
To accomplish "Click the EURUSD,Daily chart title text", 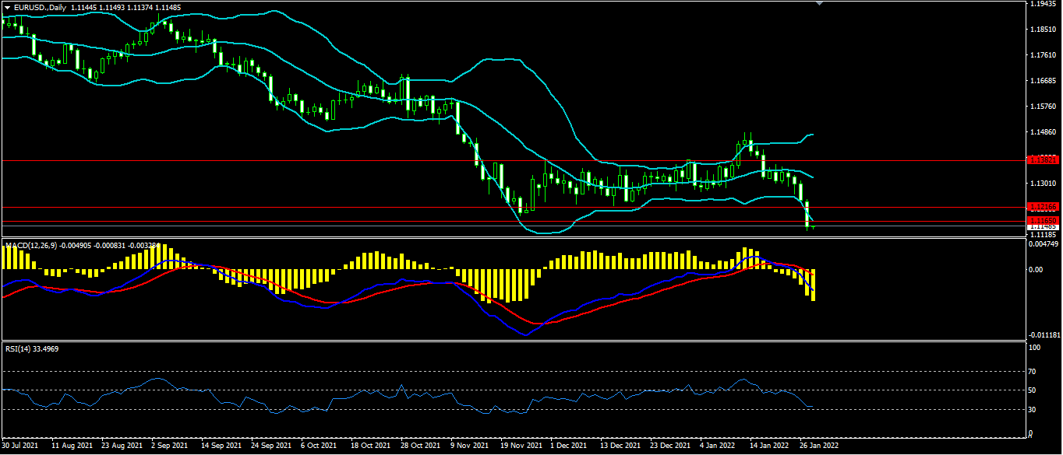I will [40, 7].
